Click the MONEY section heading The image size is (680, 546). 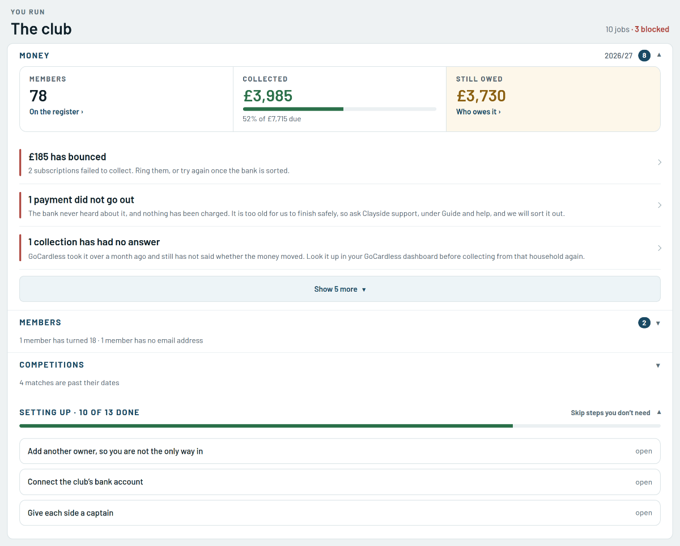coord(35,56)
